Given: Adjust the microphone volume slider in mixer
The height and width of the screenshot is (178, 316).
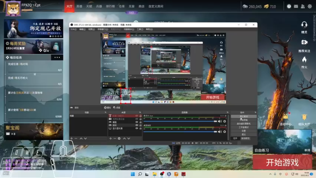Looking at the screenshot, I should pos(180,121).
